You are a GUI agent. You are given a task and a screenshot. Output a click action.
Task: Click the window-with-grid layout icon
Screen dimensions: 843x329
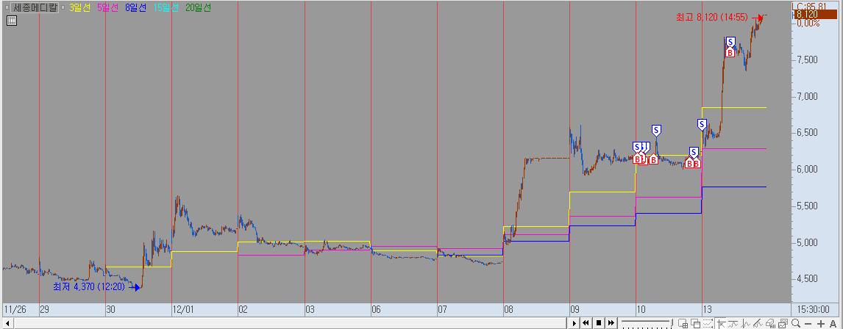(x=683, y=323)
